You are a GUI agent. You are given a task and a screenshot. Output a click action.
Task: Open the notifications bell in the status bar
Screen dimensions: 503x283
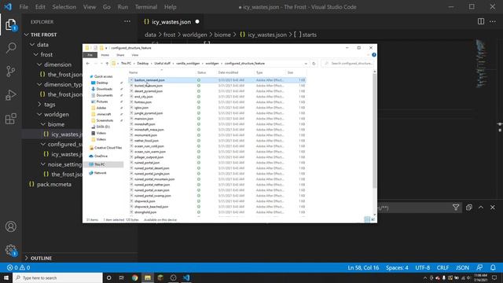(493, 267)
